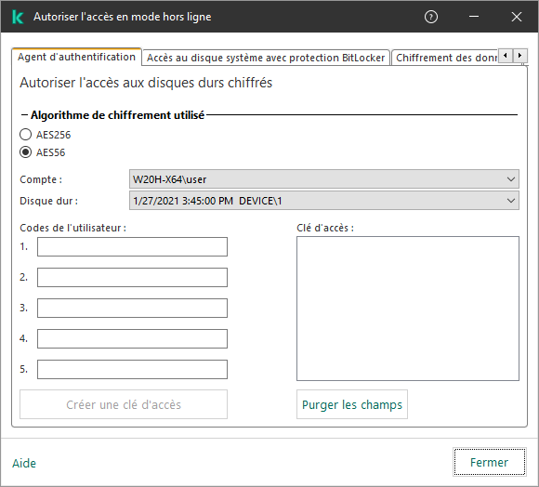Click user code field number 1
539x487 pixels.
click(x=132, y=247)
